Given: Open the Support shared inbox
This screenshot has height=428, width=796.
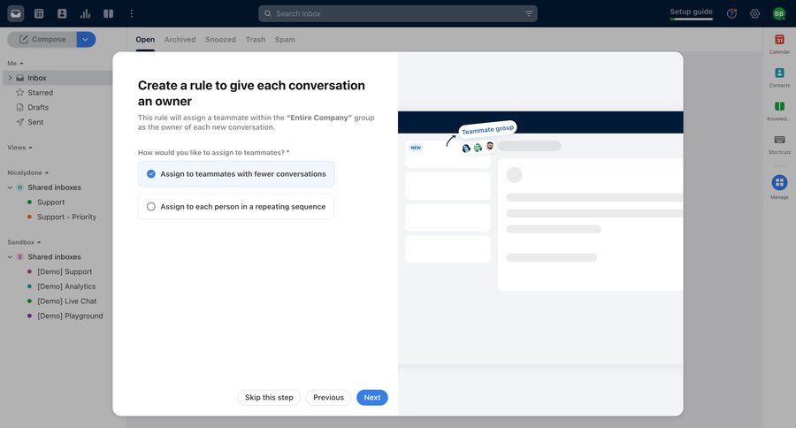Looking at the screenshot, I should point(50,203).
